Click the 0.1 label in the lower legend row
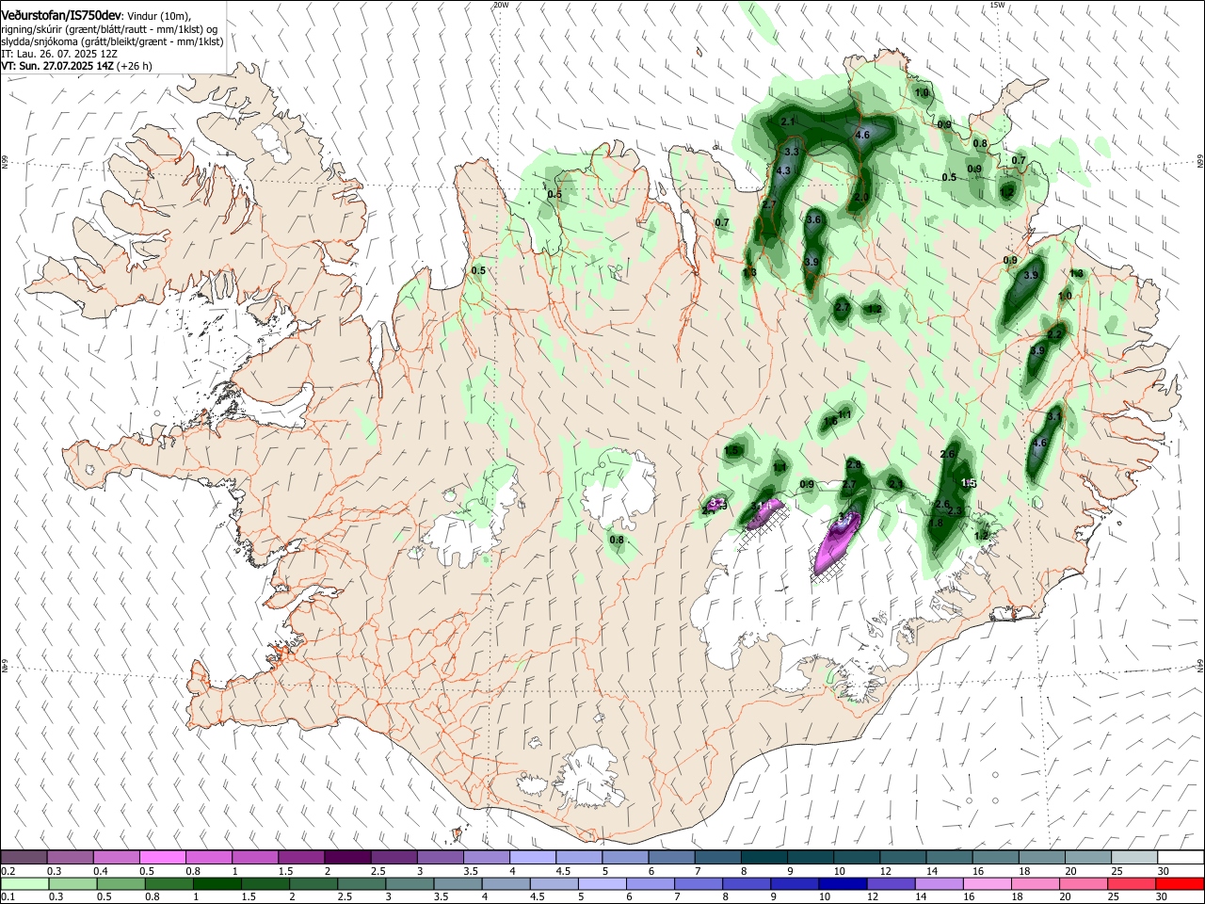The height and width of the screenshot is (904, 1205). [x=8, y=897]
